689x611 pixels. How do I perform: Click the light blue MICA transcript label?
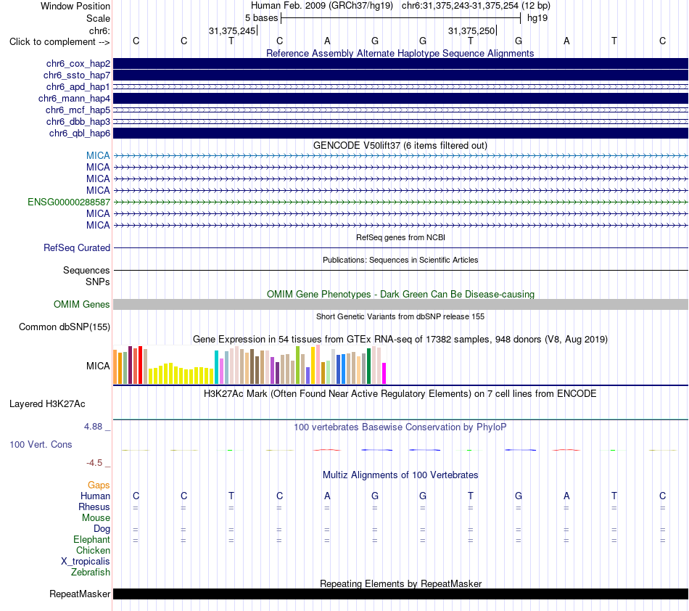point(98,155)
